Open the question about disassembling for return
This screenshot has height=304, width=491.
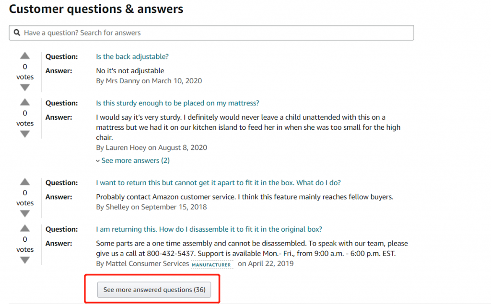(x=209, y=229)
